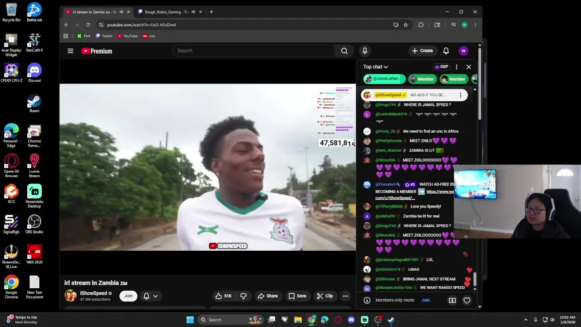This screenshot has width=581, height=327.
Task: Open view site information icon in address bar
Action: (101, 25)
